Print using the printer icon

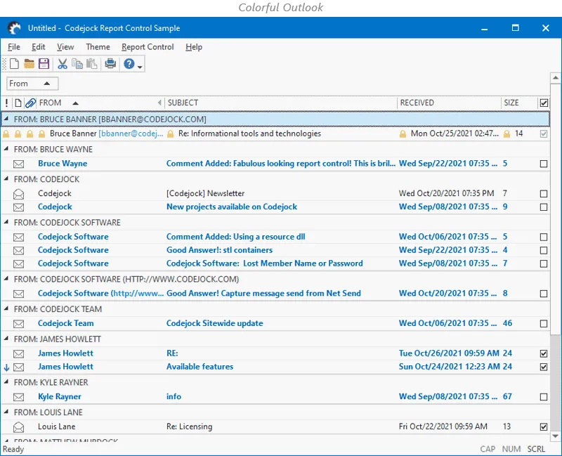110,64
